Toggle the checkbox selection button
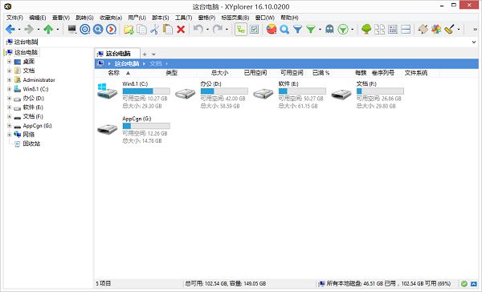 point(254,30)
